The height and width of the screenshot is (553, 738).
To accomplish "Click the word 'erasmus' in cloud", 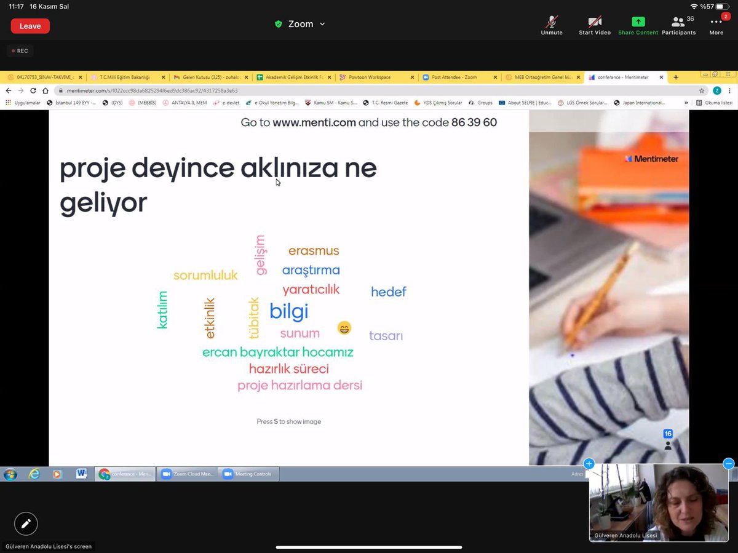I will coord(314,251).
